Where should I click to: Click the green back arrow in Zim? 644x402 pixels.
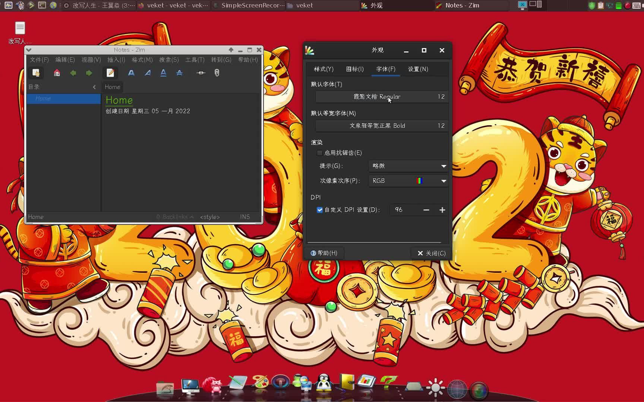[73, 73]
